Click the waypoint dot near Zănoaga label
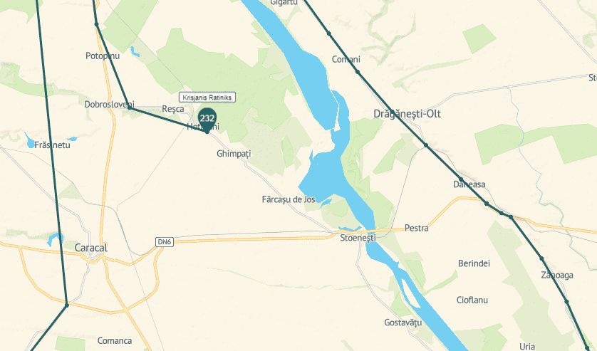The height and width of the screenshot is (351, 597). tap(541, 258)
